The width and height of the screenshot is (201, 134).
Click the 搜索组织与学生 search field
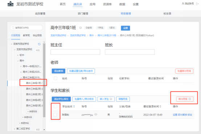point(26,28)
